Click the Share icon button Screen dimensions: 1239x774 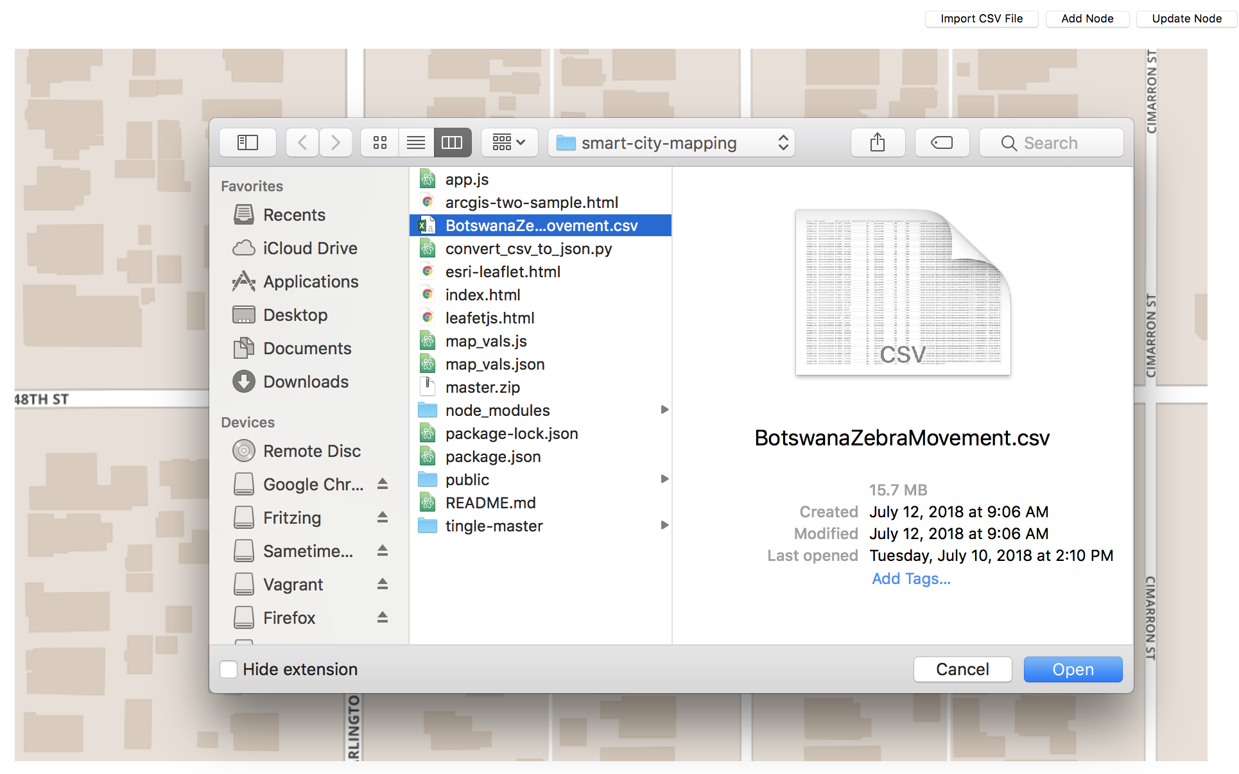point(878,142)
